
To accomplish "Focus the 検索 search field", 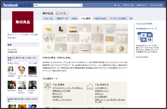I will (56, 5).
